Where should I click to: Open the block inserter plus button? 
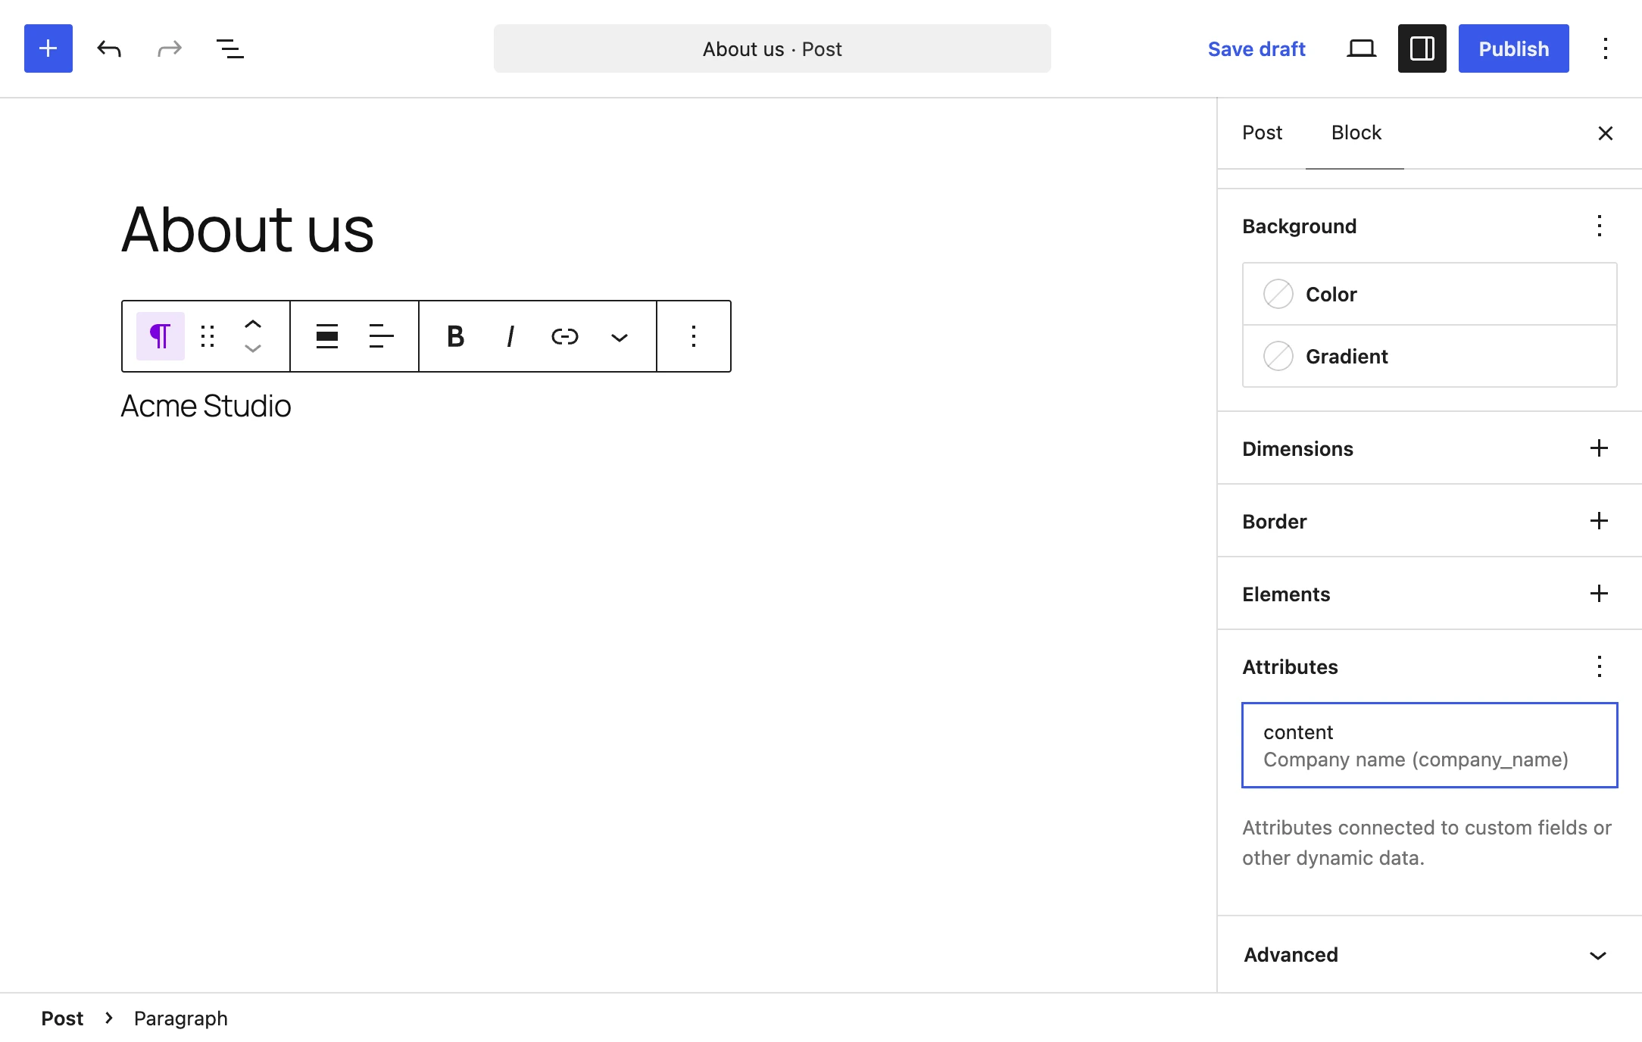pos(48,48)
